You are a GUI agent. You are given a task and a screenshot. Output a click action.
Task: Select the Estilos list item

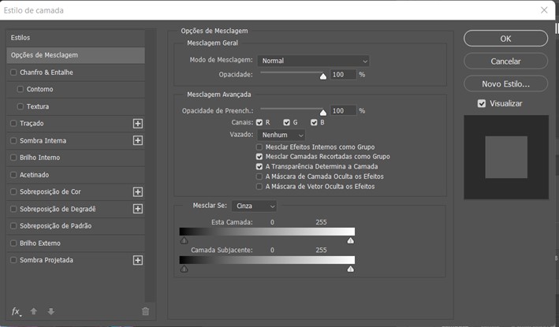(76, 38)
